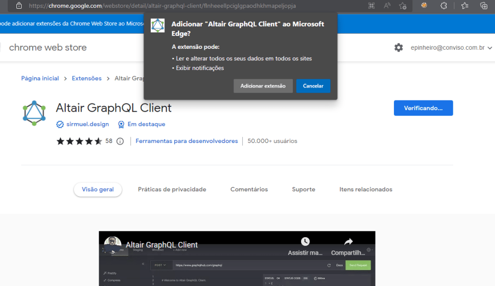
Task: Click the 50.000+ usuários text
Action: tap(273, 141)
